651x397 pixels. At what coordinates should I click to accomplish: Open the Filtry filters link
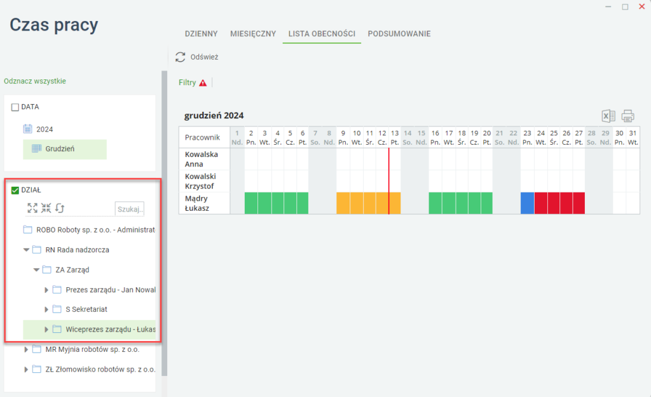(x=188, y=83)
